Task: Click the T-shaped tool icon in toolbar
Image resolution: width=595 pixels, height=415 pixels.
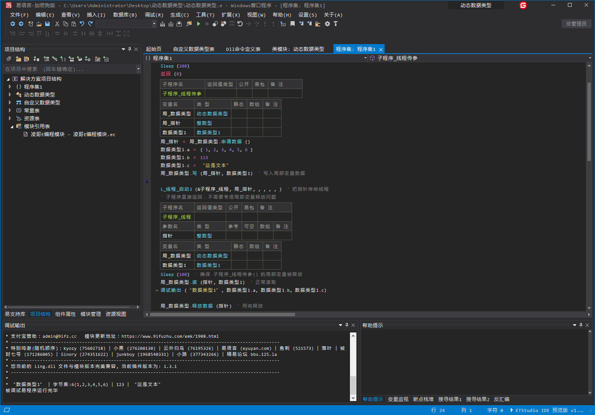Action: (x=336, y=24)
